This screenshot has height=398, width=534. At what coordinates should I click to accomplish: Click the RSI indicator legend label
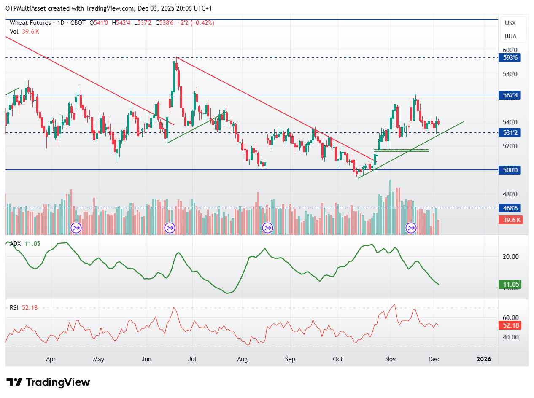tap(14, 308)
